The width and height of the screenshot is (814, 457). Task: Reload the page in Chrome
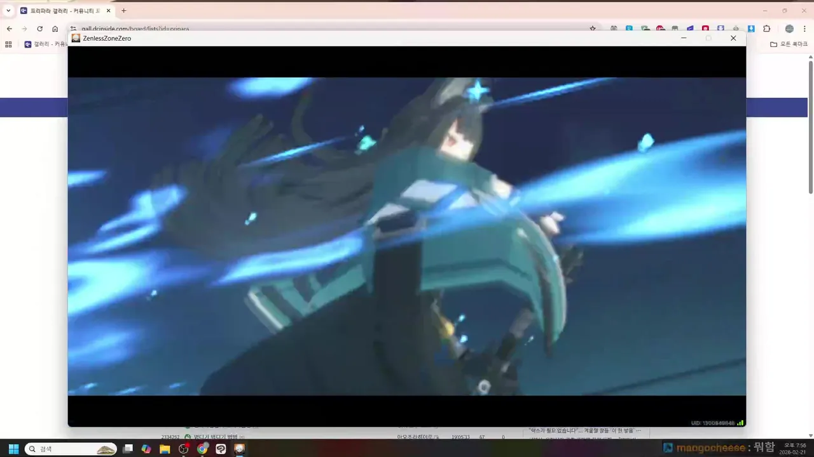pos(39,29)
